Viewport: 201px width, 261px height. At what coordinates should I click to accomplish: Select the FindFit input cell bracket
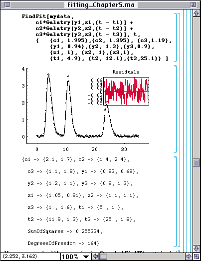[x=175, y=37]
